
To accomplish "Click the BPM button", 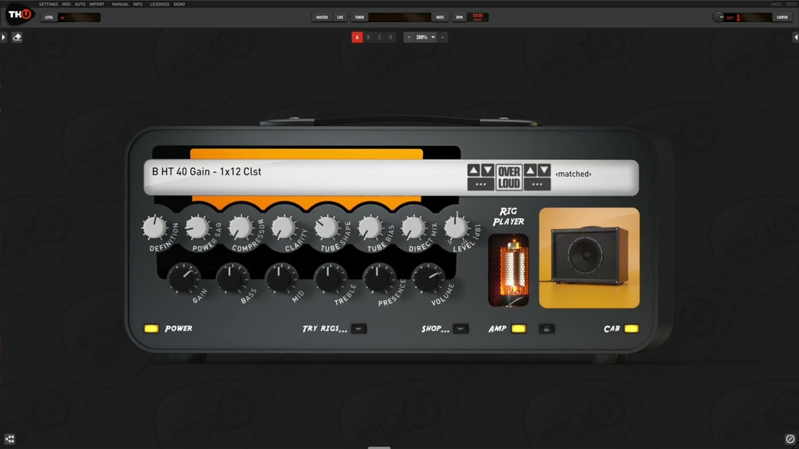I will coord(459,17).
